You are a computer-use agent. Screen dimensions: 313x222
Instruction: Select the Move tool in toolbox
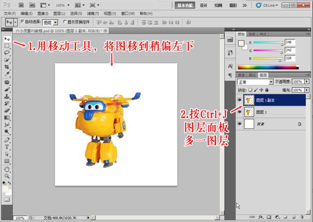click(7, 39)
